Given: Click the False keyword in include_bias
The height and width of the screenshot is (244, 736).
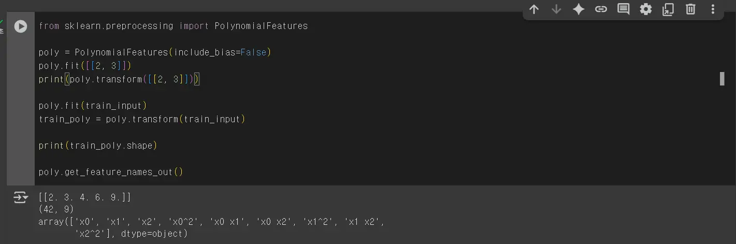Looking at the screenshot, I should point(253,52).
